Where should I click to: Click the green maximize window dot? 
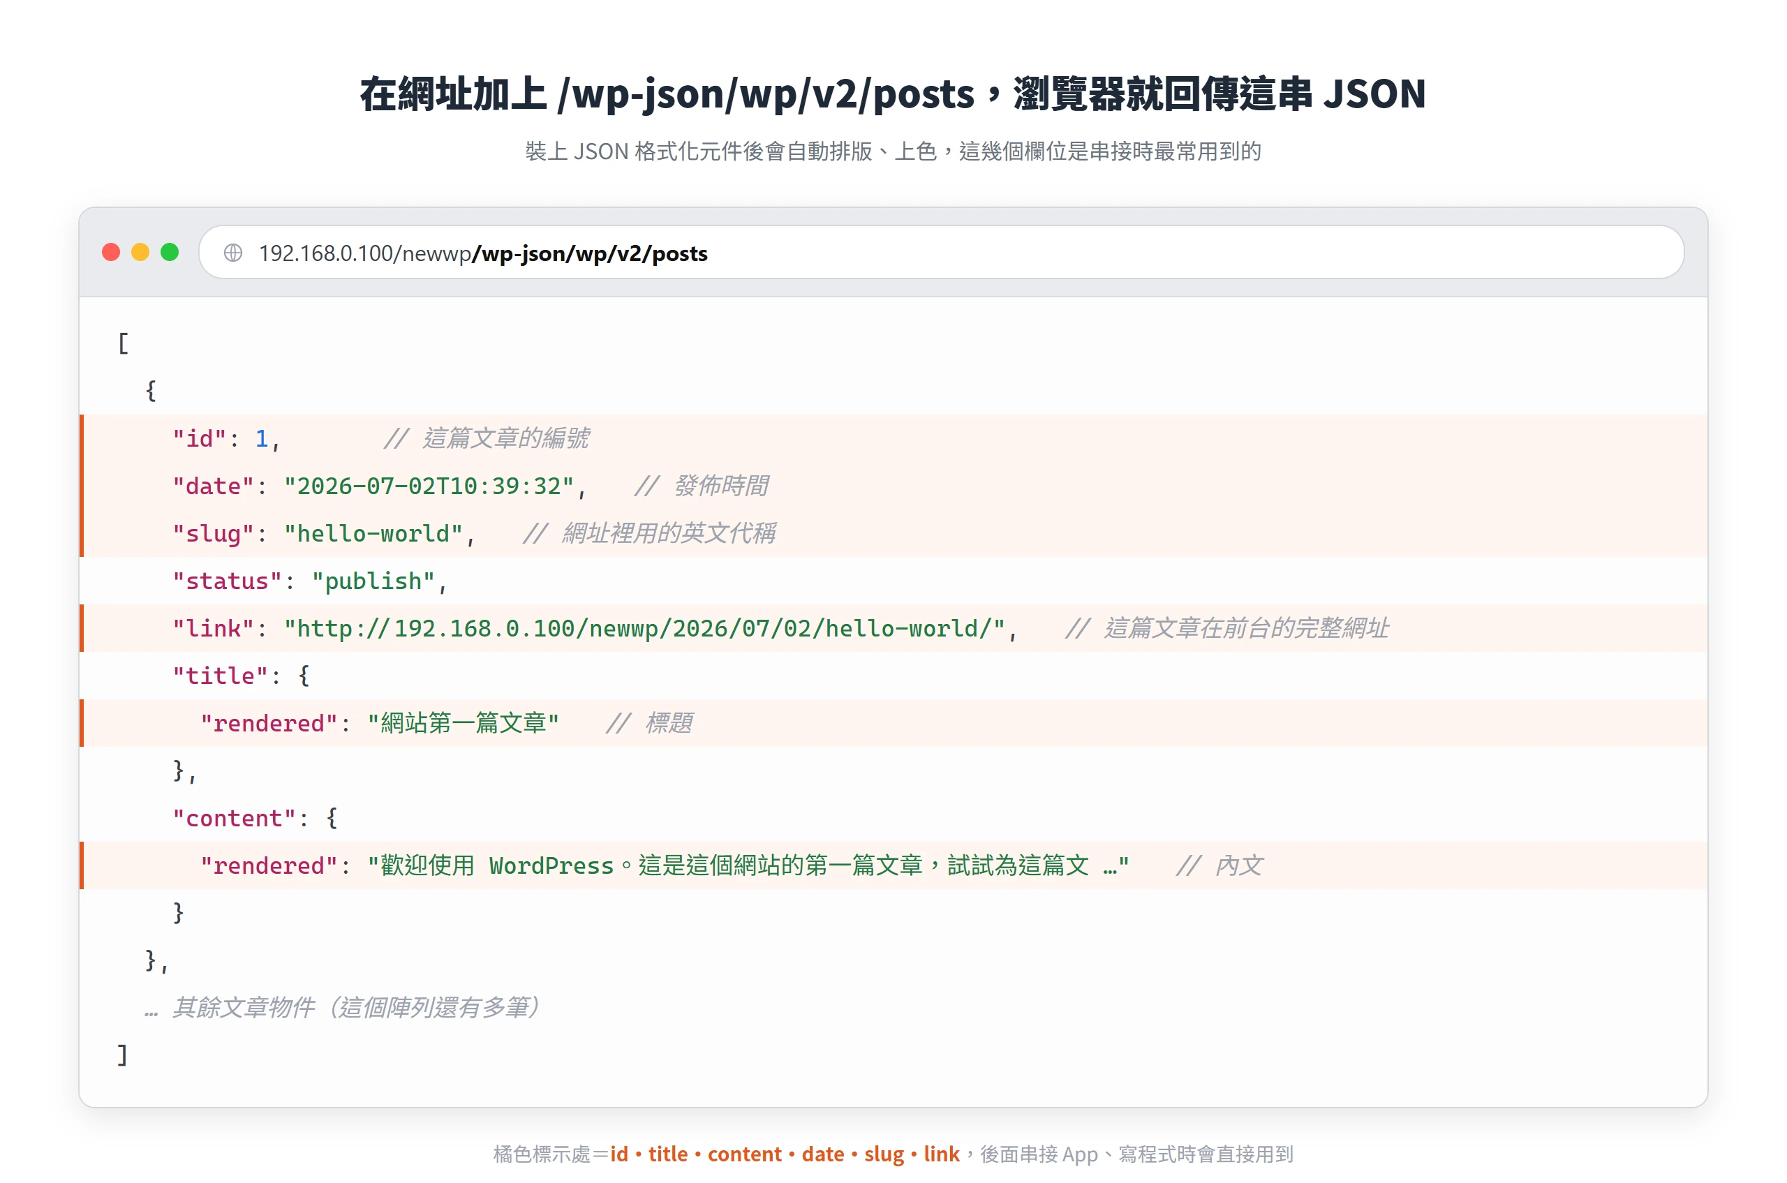(x=170, y=252)
